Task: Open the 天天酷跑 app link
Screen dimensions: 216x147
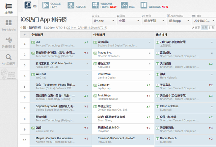Action: 165,63
